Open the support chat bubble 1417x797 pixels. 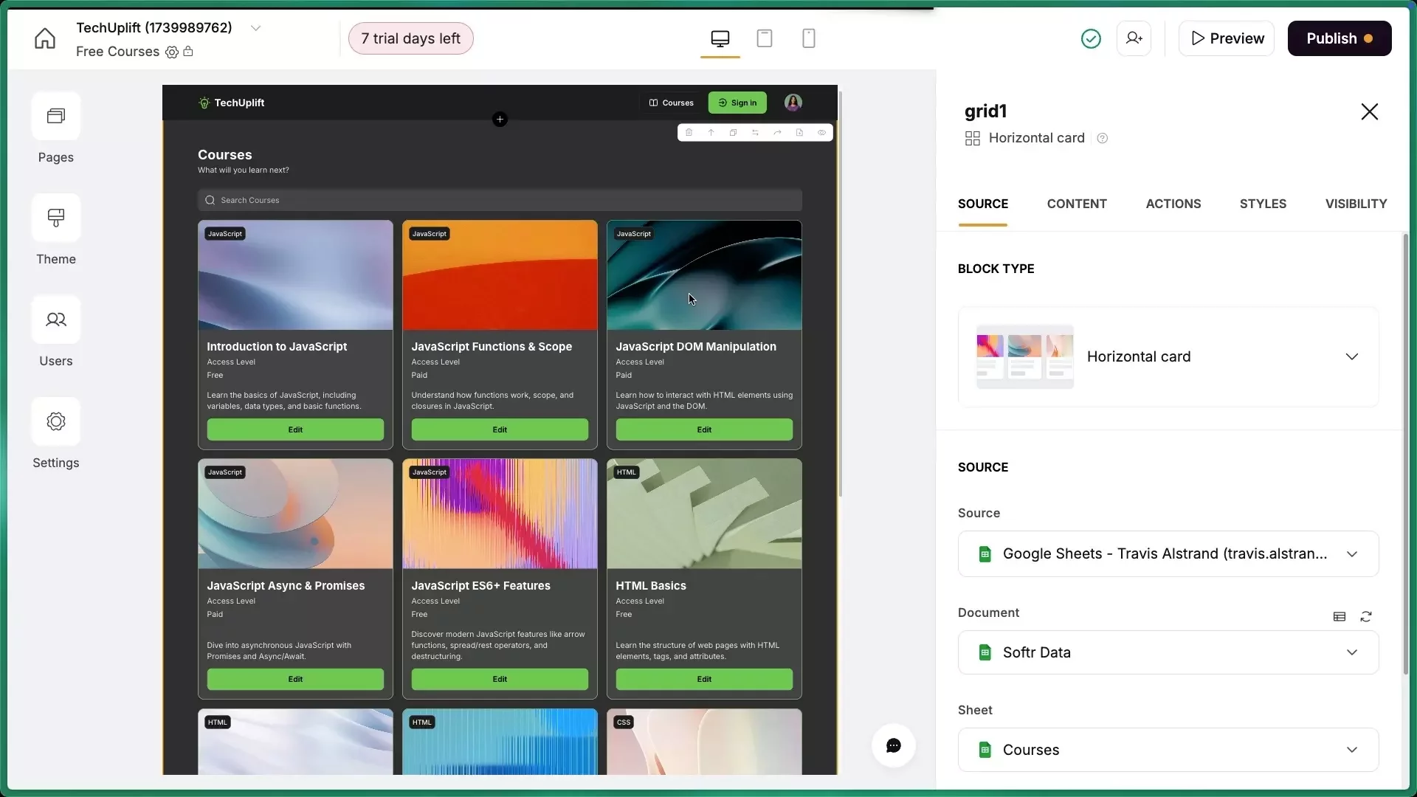tap(893, 745)
